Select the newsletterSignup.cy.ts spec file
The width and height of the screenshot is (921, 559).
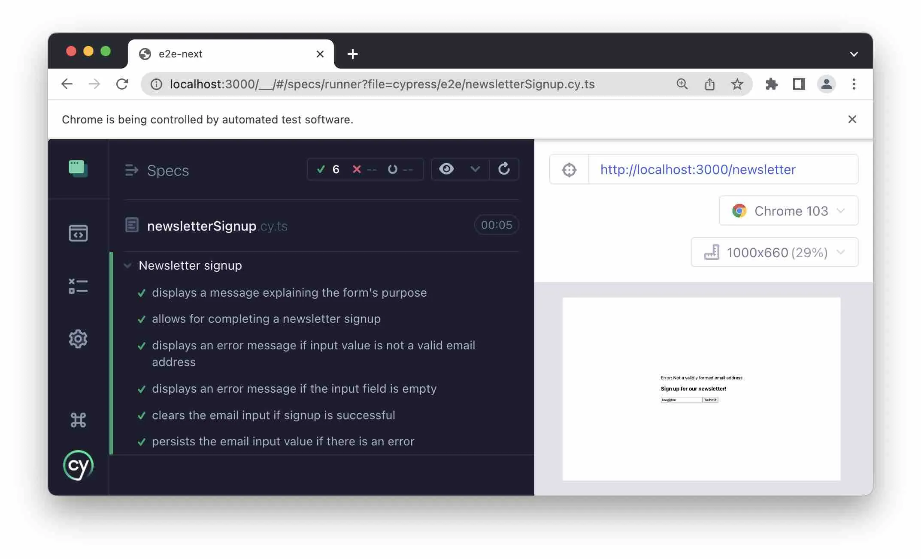click(x=217, y=226)
